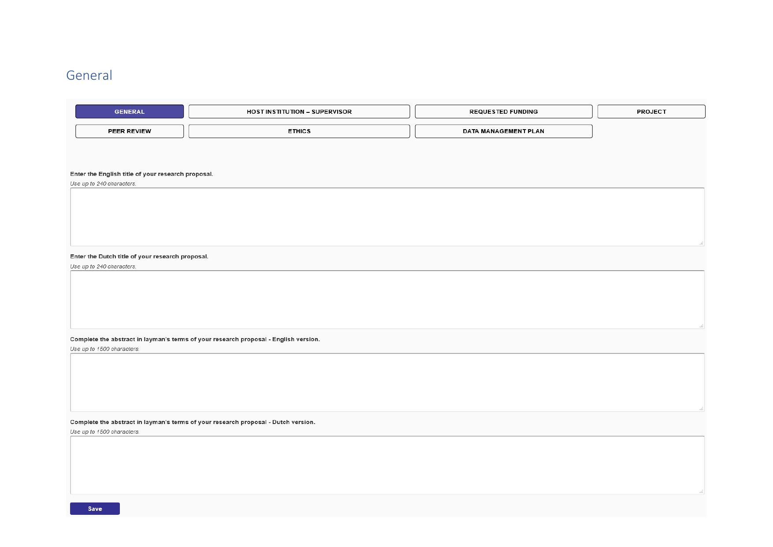Click the 'Enter the Dutch title' label
The width and height of the screenshot is (773, 547).
point(139,257)
